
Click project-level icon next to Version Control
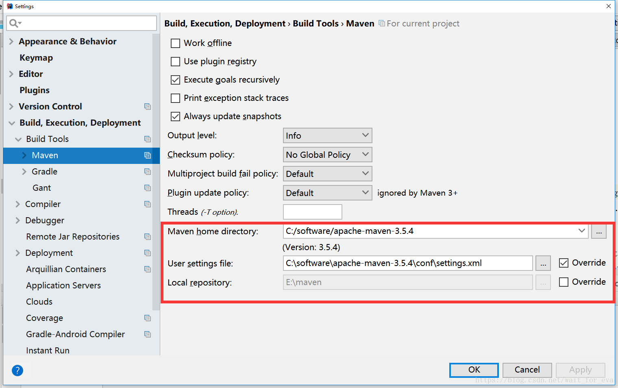point(148,107)
